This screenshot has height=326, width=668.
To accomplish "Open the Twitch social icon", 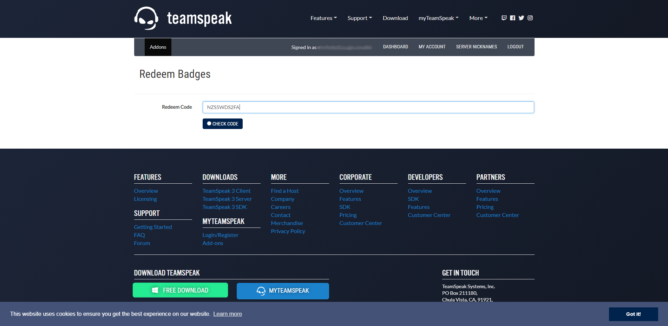I will (504, 18).
